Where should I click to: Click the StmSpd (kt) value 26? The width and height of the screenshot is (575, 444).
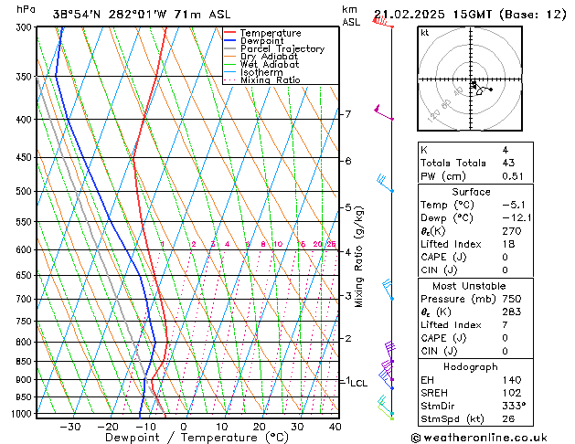pos(508,418)
